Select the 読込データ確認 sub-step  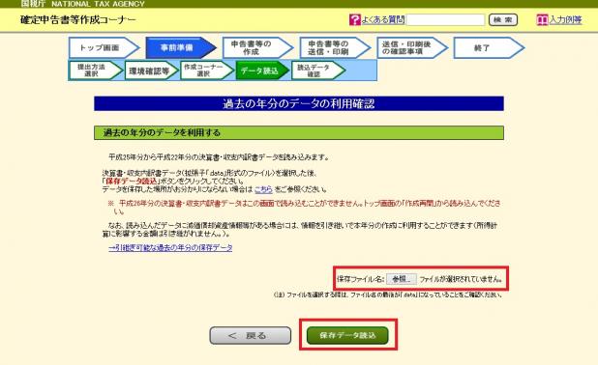coord(318,70)
